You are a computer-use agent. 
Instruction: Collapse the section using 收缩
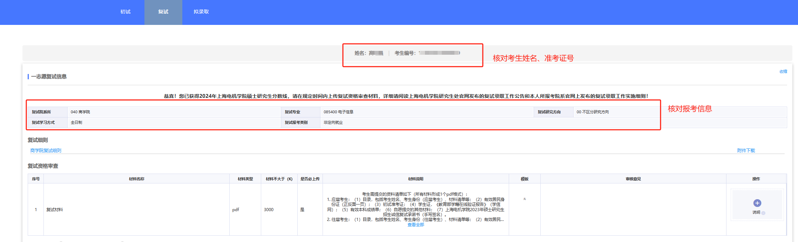click(x=783, y=72)
